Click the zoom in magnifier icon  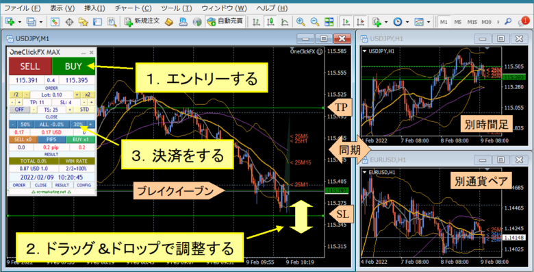(x=301, y=22)
